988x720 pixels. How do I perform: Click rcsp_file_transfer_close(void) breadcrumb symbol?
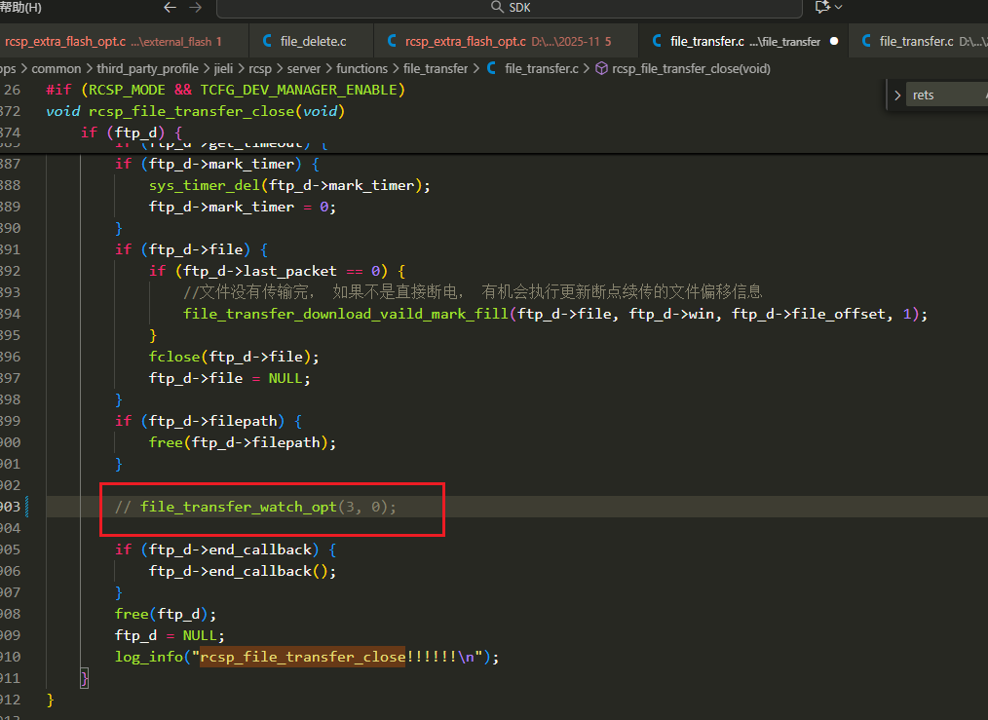[691, 68]
